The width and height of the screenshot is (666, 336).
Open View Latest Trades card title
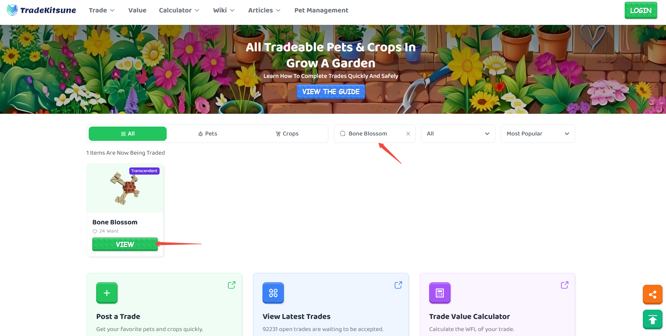(296, 316)
